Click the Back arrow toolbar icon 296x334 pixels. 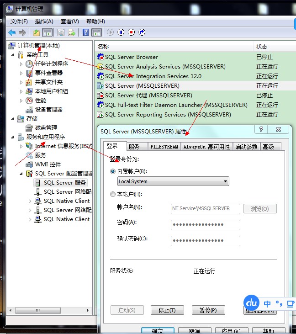pyautogui.click(x=12, y=32)
